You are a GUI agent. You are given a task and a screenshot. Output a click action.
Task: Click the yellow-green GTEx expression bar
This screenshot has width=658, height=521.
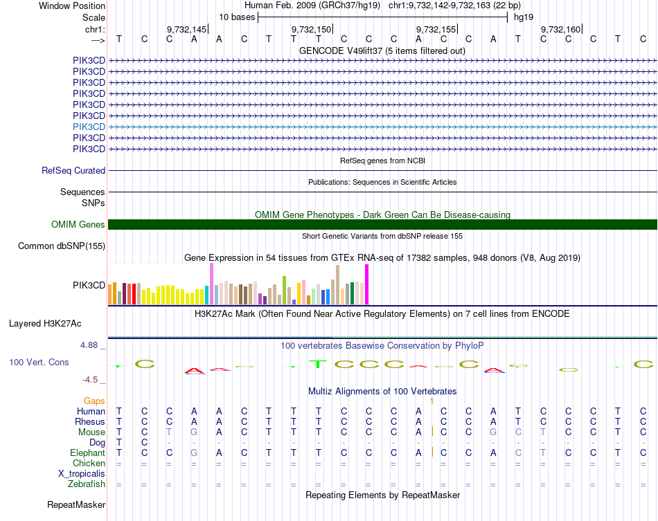click(284, 290)
